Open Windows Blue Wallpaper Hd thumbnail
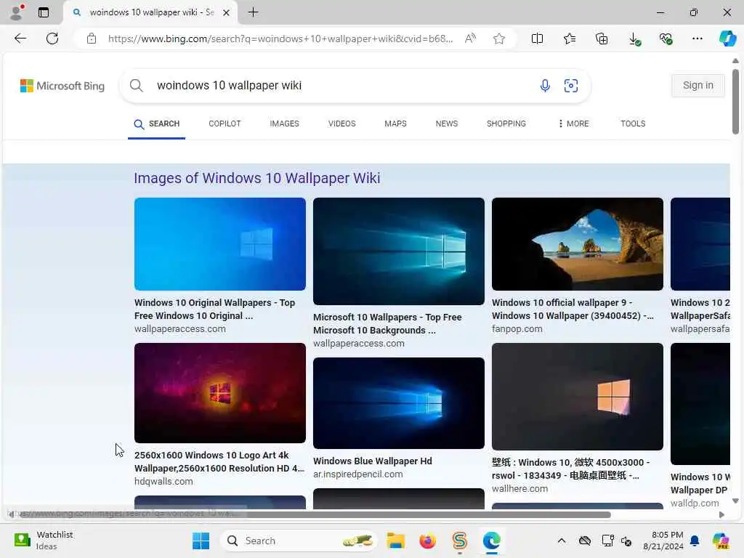This screenshot has width=744, height=558. [399, 403]
